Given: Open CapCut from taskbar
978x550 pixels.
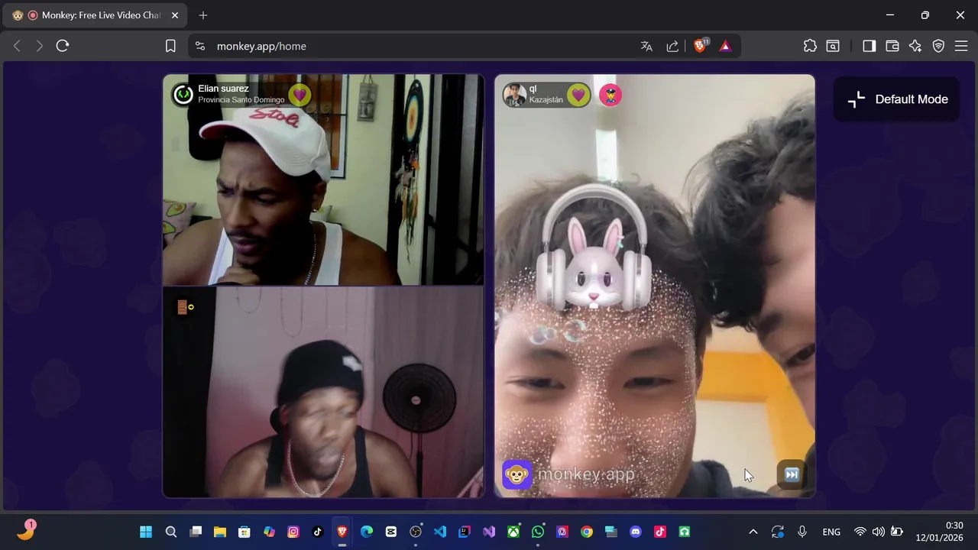Looking at the screenshot, I should click(391, 532).
